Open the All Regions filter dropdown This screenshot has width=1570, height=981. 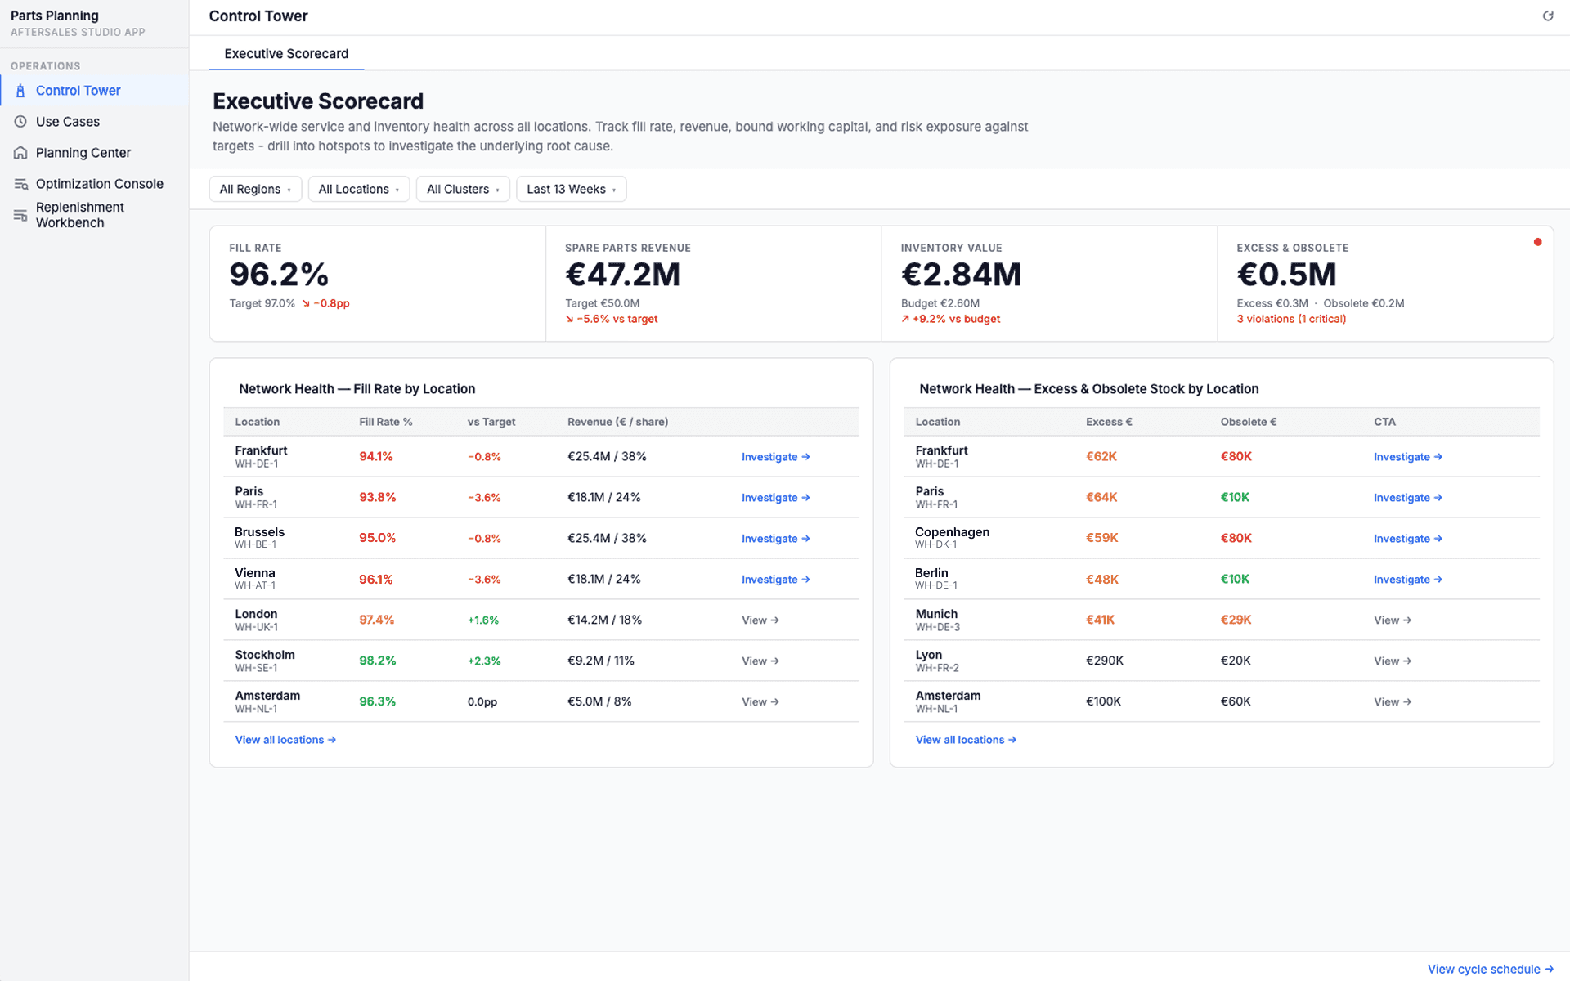click(x=255, y=189)
